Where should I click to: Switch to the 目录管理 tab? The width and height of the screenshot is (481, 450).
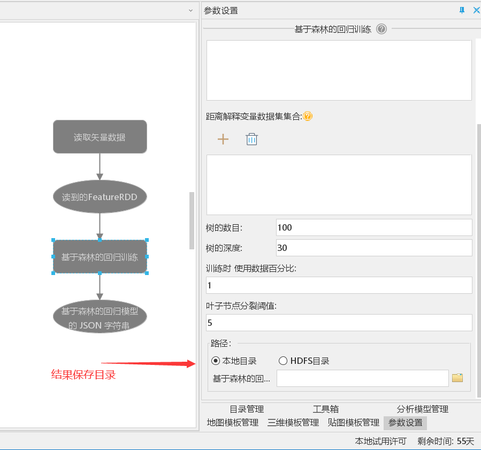coord(247,409)
